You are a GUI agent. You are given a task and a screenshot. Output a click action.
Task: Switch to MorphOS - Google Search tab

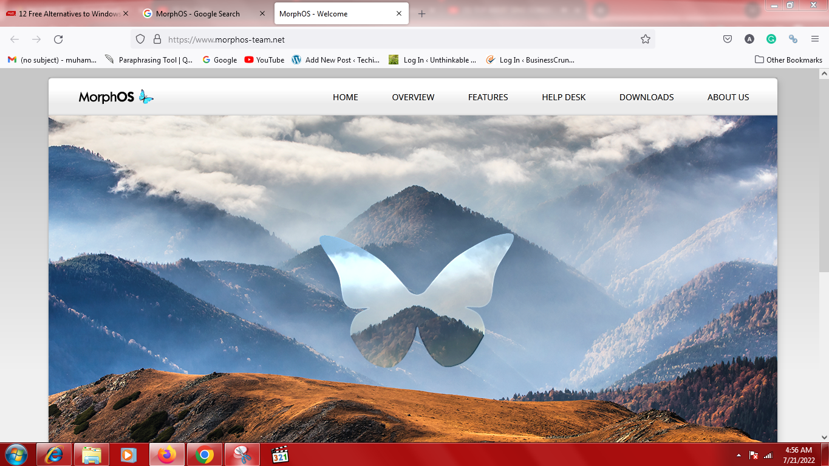point(205,13)
